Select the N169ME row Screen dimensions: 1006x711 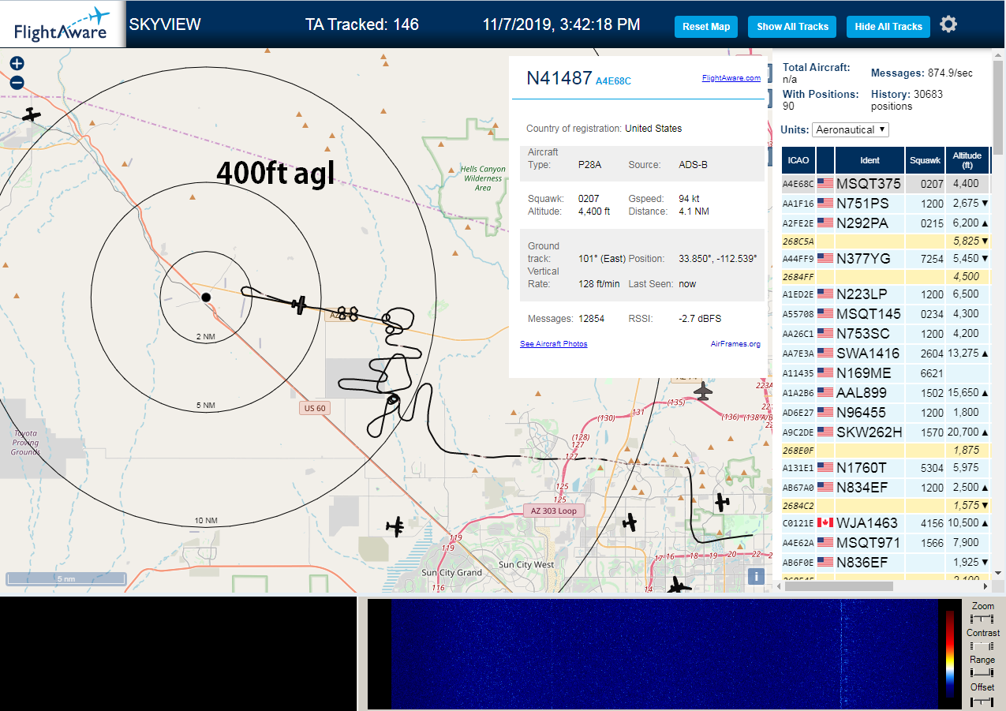coord(886,372)
